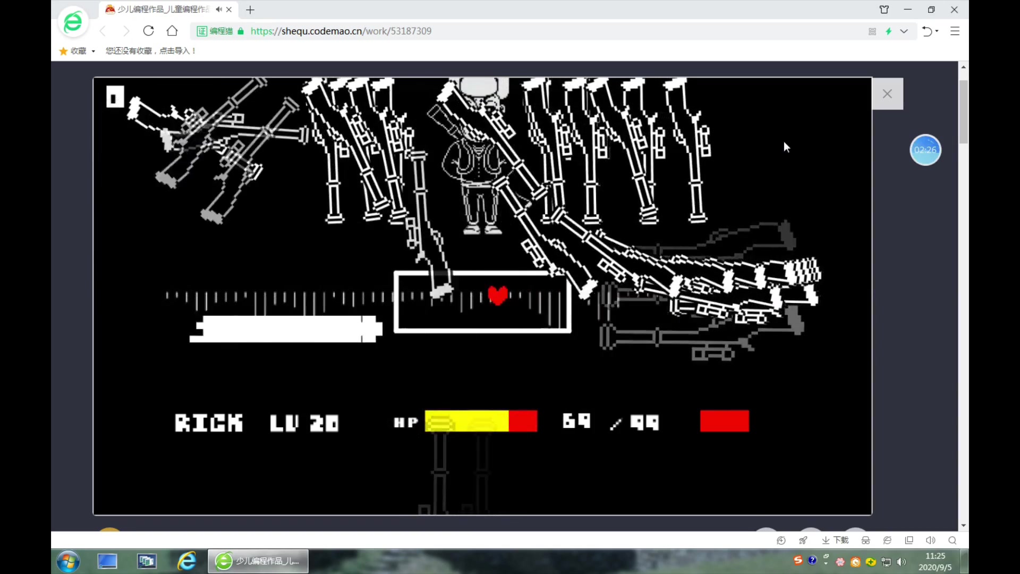Click the accelerator clock-plus status bar icon
This screenshot has width=1020, height=574.
point(781,541)
